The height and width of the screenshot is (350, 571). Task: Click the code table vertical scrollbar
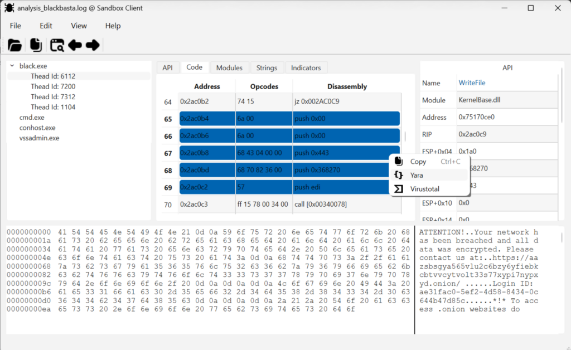click(x=405, y=137)
